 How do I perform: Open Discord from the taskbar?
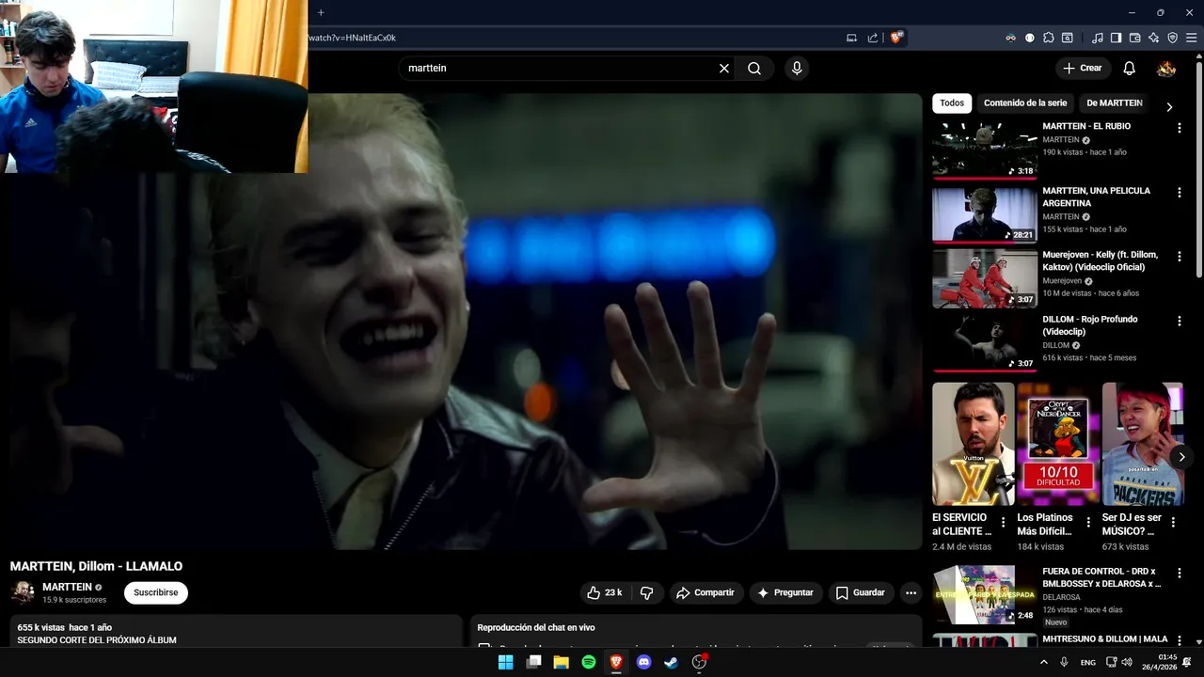[643, 662]
